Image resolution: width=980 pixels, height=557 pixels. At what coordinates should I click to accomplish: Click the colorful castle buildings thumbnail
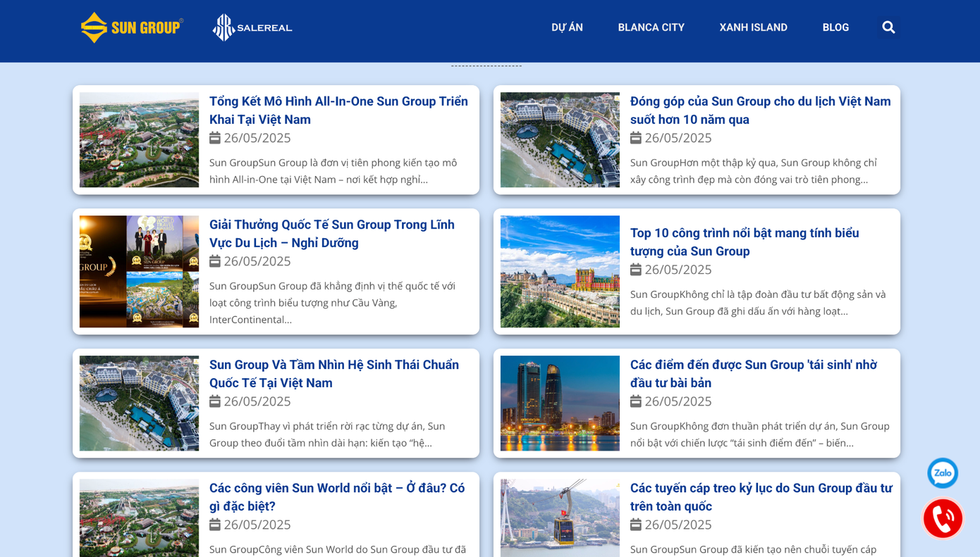point(560,272)
